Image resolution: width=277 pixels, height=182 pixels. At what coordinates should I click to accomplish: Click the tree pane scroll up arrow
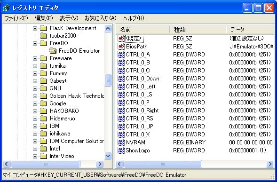coord(108,28)
